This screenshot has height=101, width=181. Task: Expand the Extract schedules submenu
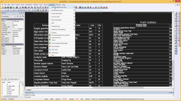click(x=62, y=20)
